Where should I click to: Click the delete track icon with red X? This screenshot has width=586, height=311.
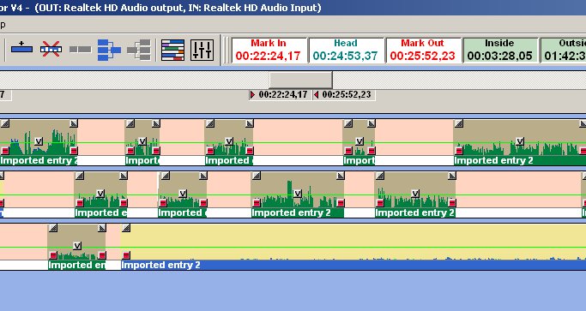pyautogui.click(x=51, y=50)
